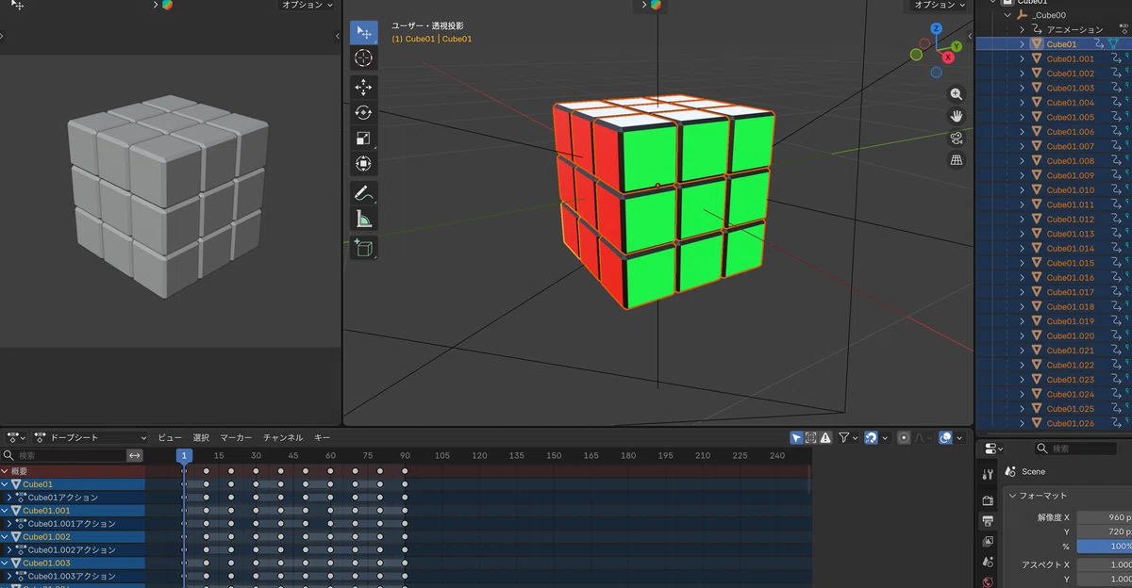1132x588 pixels.
Task: Open the マーカー menu
Action: [236, 437]
